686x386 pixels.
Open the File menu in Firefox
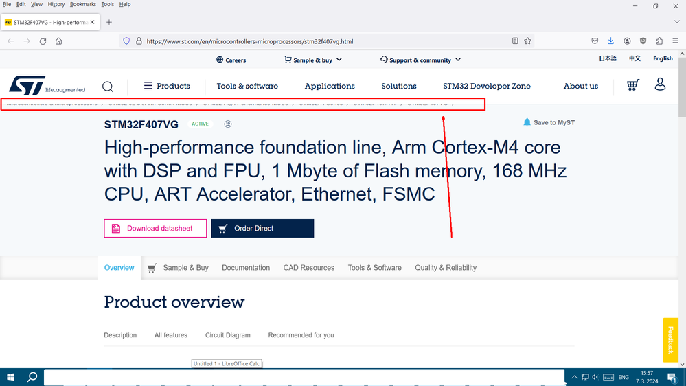7,4
